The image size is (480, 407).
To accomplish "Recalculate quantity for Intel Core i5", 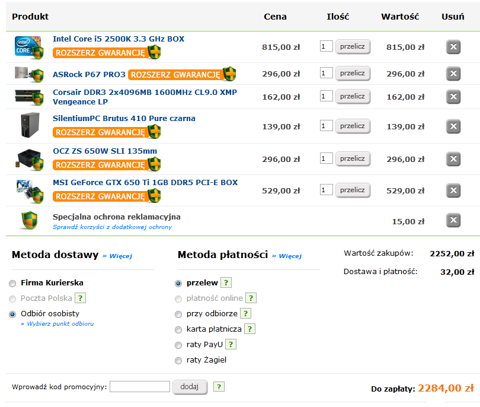I will coord(353,47).
